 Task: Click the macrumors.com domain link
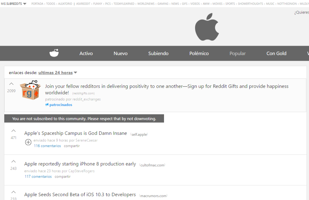click(153, 196)
